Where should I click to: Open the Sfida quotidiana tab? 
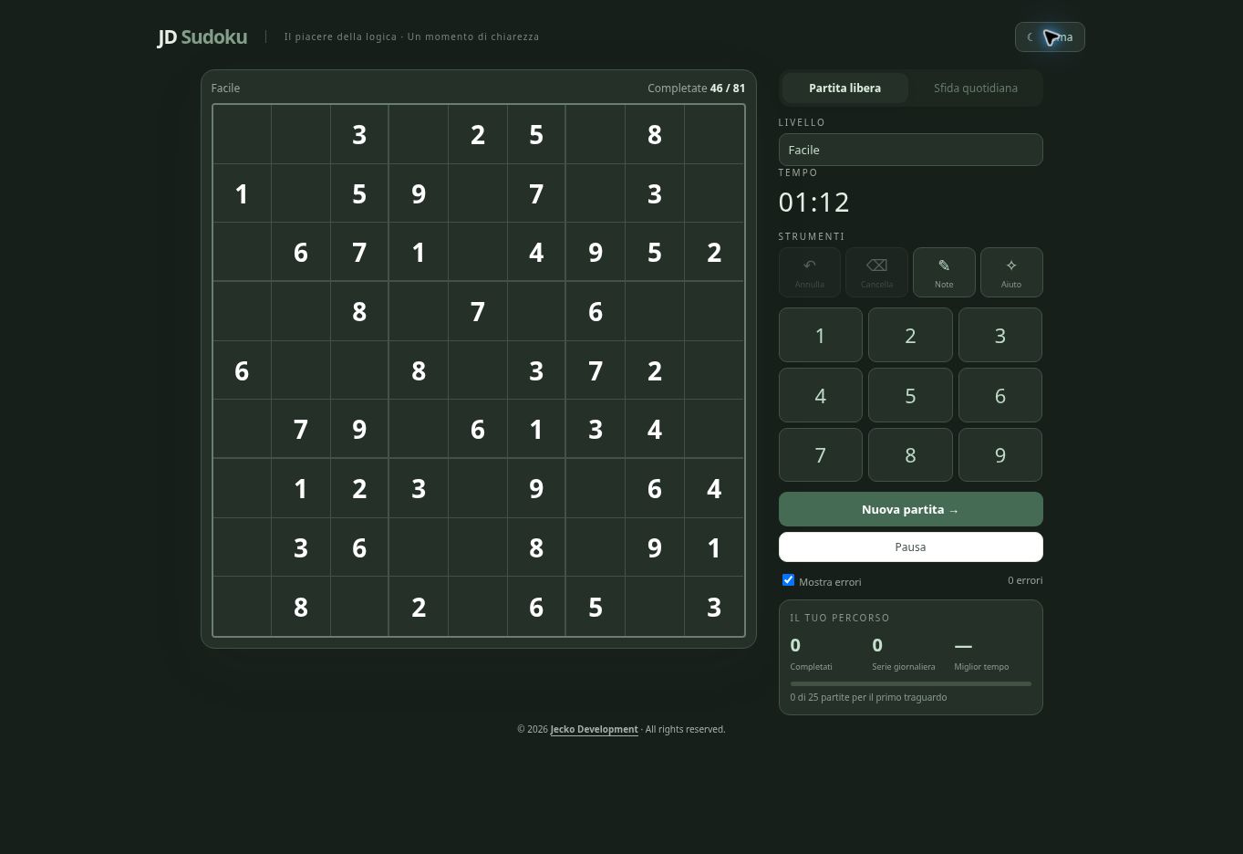pos(976,88)
